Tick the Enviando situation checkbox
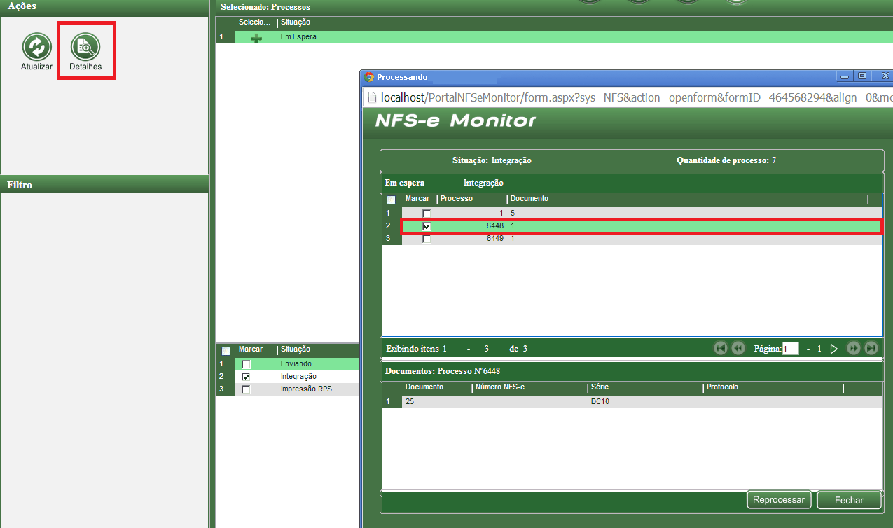The height and width of the screenshot is (528, 893). [x=246, y=364]
